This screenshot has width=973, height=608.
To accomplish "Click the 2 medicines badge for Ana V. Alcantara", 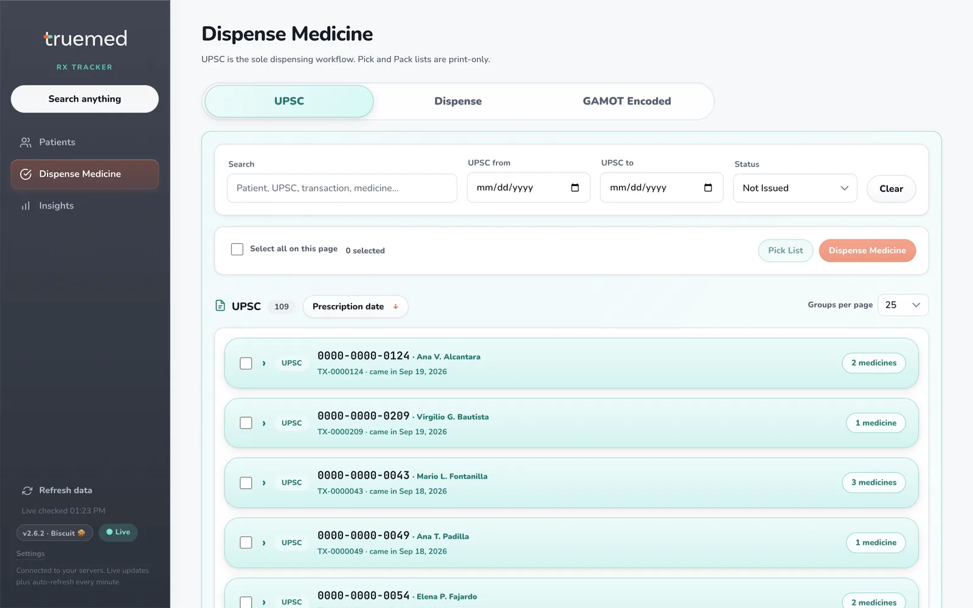I will click(x=874, y=363).
